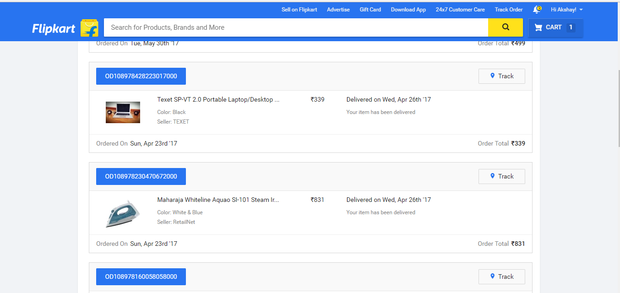Click seller name RetailNet
The image size is (620, 293).
(x=184, y=222)
